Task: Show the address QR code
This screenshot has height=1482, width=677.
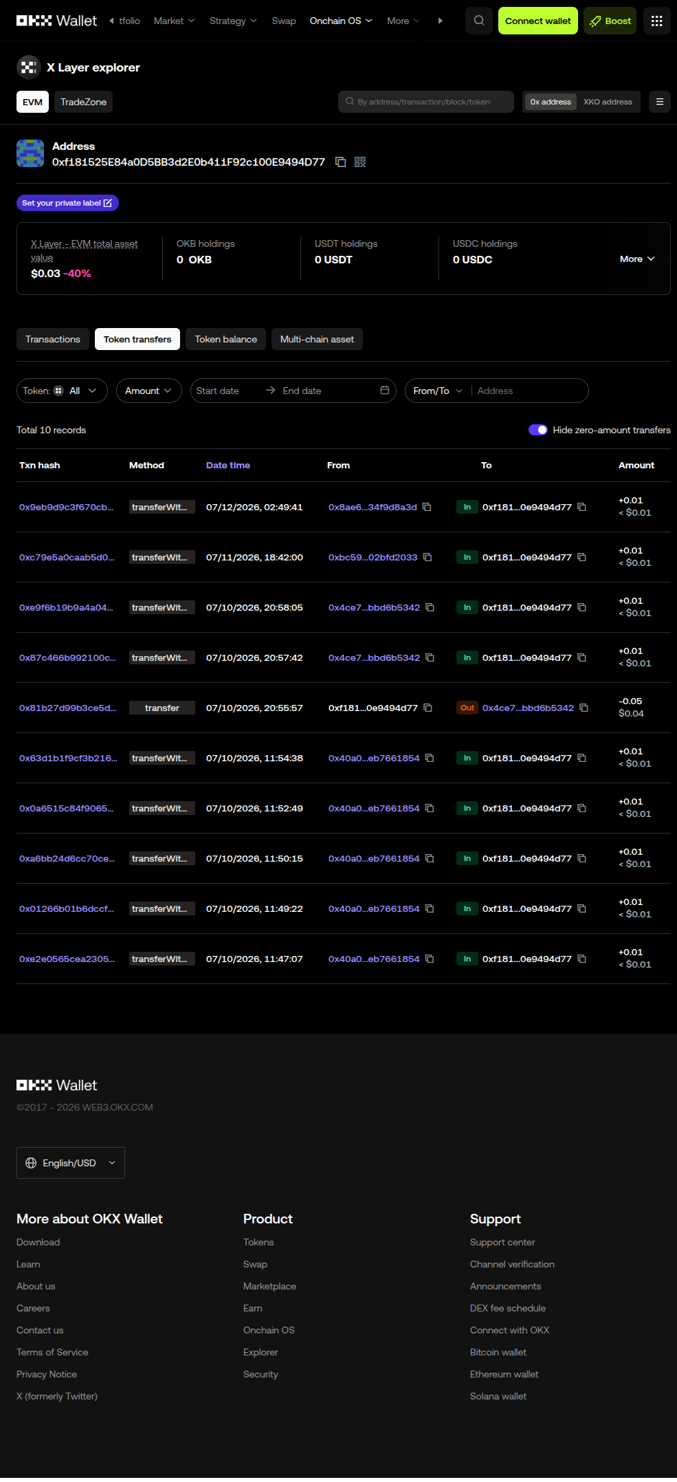Action: click(360, 162)
